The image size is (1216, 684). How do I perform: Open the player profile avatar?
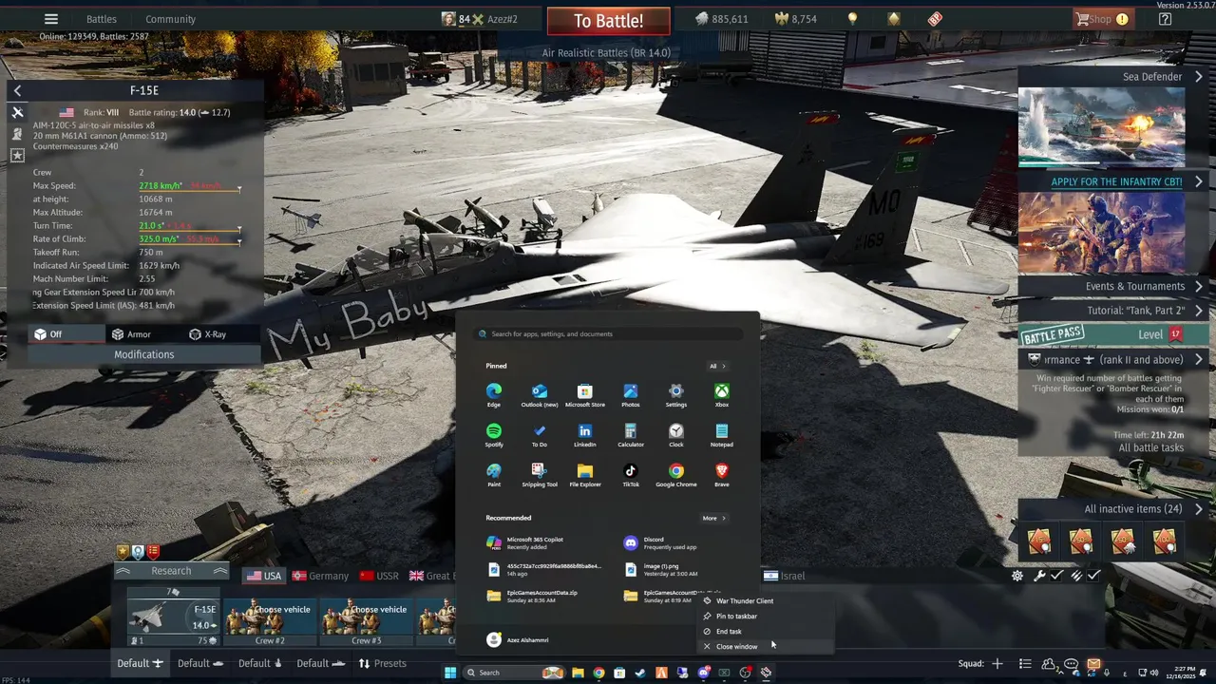coord(448,19)
